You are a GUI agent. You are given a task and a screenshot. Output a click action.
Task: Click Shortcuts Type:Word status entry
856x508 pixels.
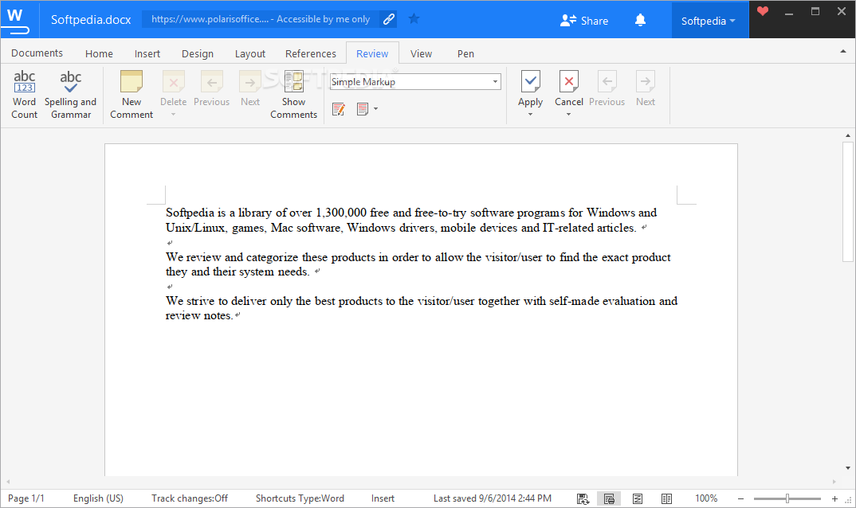(300, 498)
